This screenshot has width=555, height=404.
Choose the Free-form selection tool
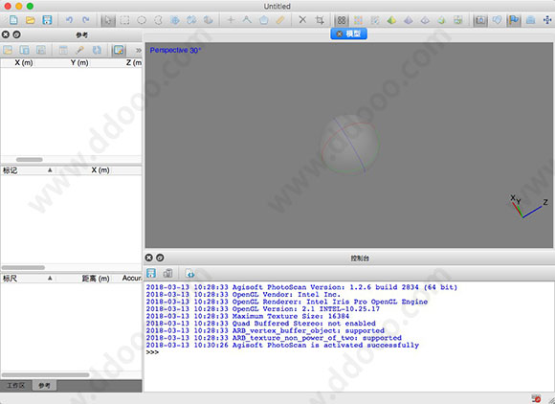coord(158,20)
